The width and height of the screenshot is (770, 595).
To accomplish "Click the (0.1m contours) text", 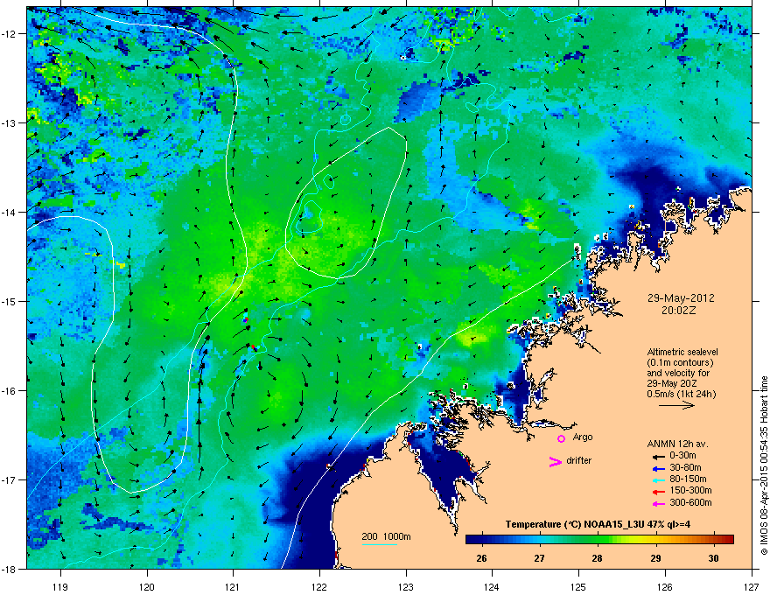I will [x=680, y=363].
